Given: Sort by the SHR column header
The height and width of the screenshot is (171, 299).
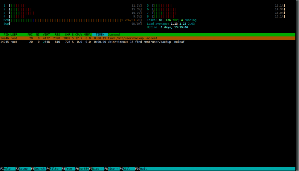Looking at the screenshot, I should [68, 35].
